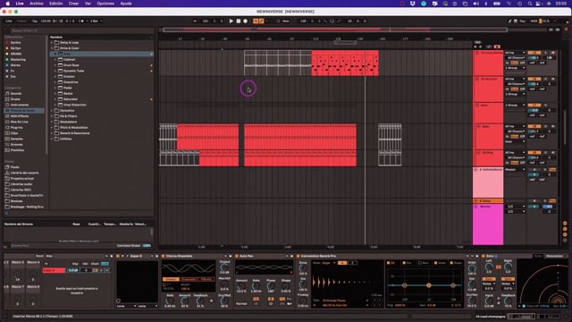Select the Sounds category icon
The image size is (572, 322).
(x=7, y=93)
